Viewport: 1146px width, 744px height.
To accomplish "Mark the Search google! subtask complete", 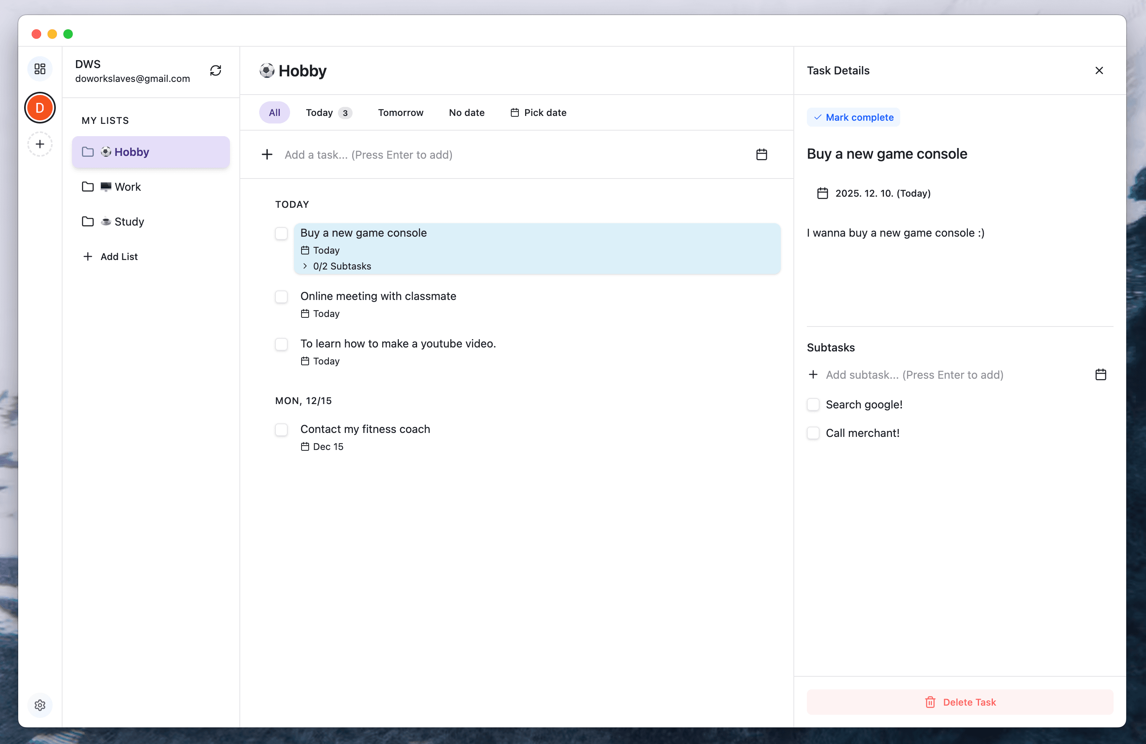I will click(813, 404).
